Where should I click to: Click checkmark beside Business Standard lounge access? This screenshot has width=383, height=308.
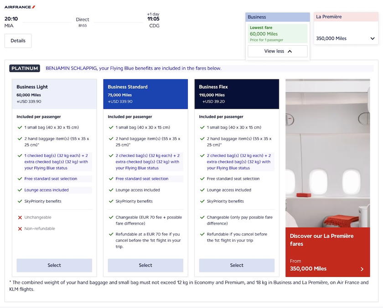[x=111, y=190]
